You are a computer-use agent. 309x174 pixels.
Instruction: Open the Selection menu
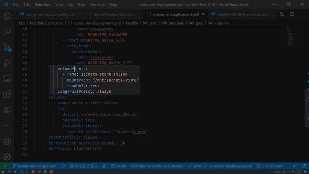(42, 4)
